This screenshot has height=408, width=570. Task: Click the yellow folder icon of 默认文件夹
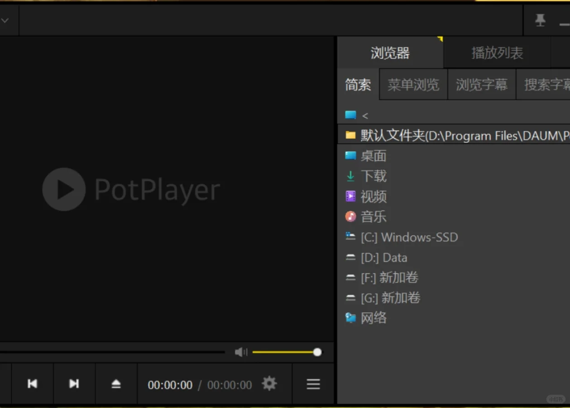tap(350, 135)
